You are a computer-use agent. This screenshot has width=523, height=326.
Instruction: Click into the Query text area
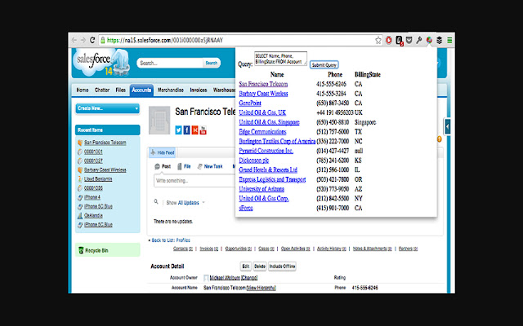pyautogui.click(x=280, y=59)
